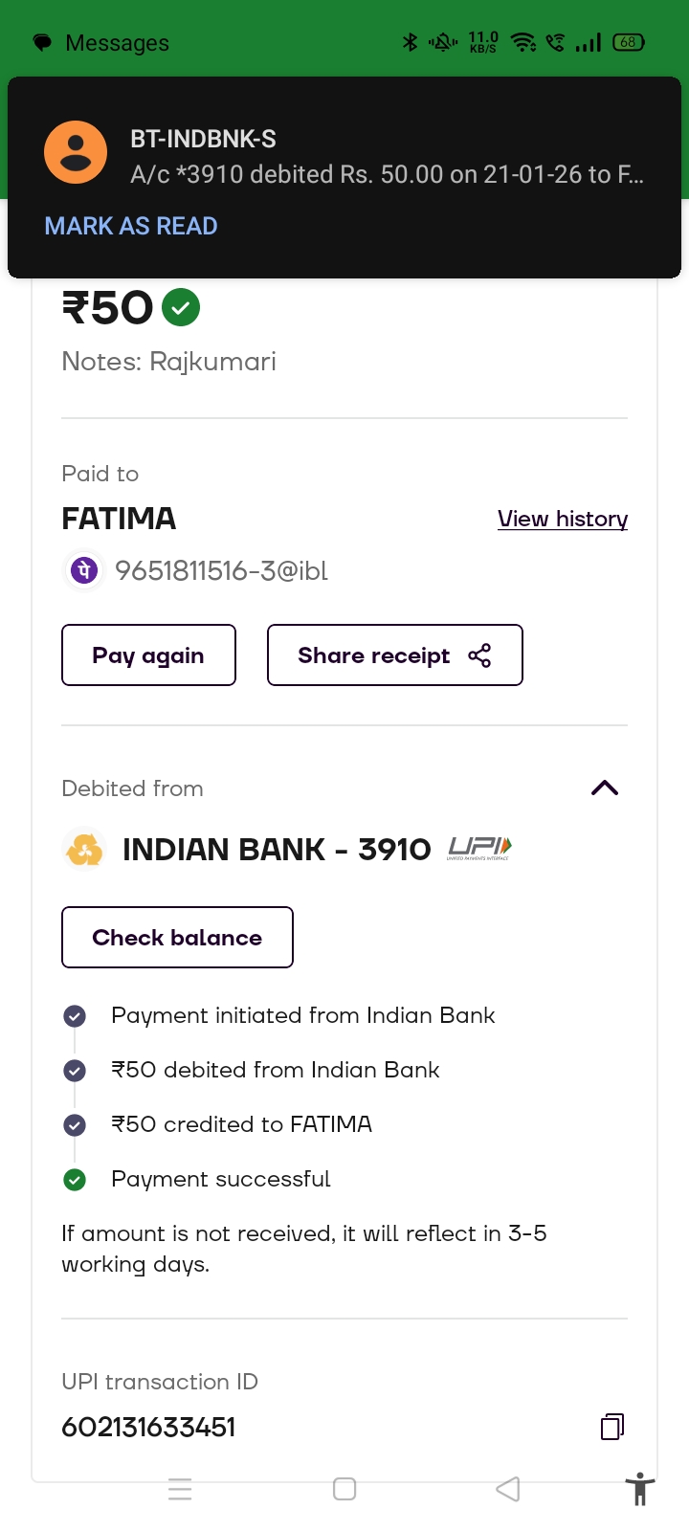Tap MARK AS READ in notification
689x1531 pixels.
[131, 226]
